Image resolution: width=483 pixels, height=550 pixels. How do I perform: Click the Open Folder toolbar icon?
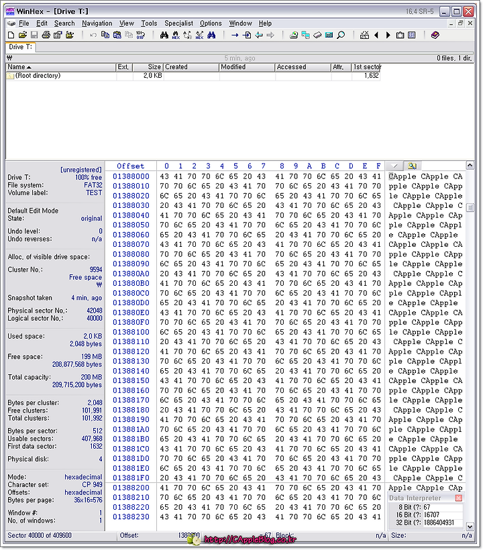click(70, 35)
